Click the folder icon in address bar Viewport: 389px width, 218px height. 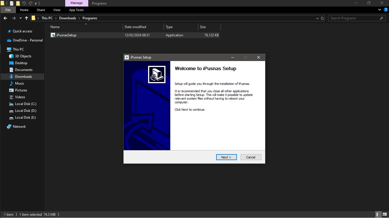[x=34, y=18]
